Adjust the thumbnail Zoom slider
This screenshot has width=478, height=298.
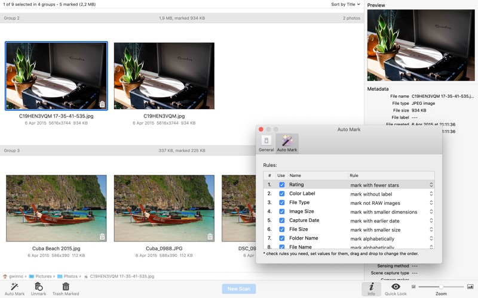click(441, 287)
